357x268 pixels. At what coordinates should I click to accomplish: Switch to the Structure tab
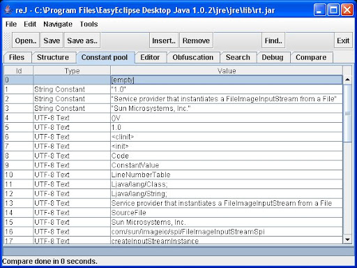pos(53,57)
